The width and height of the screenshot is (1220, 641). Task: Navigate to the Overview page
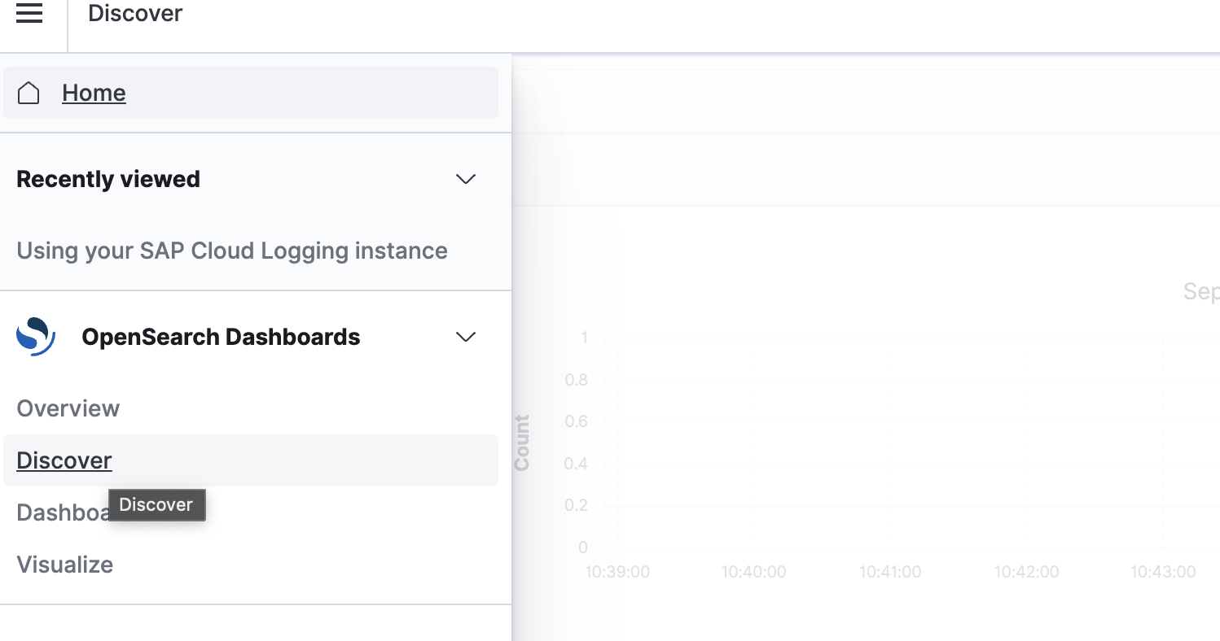pyautogui.click(x=68, y=408)
